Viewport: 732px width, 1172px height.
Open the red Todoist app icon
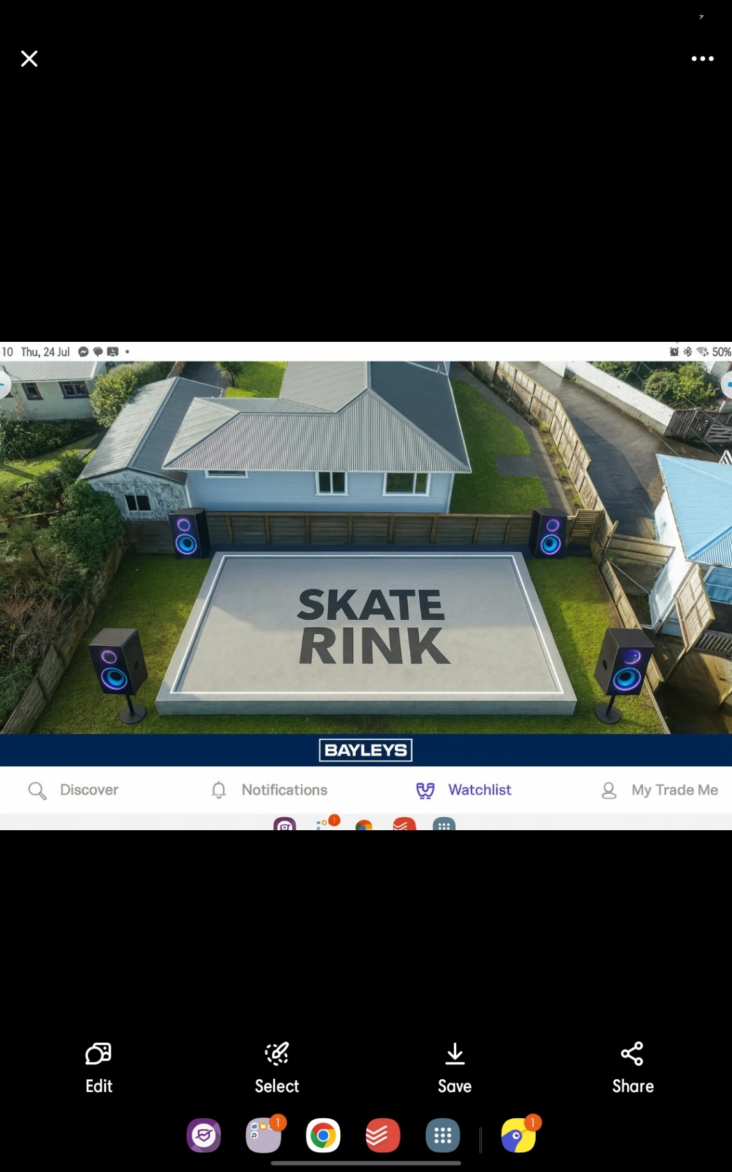[383, 1136]
